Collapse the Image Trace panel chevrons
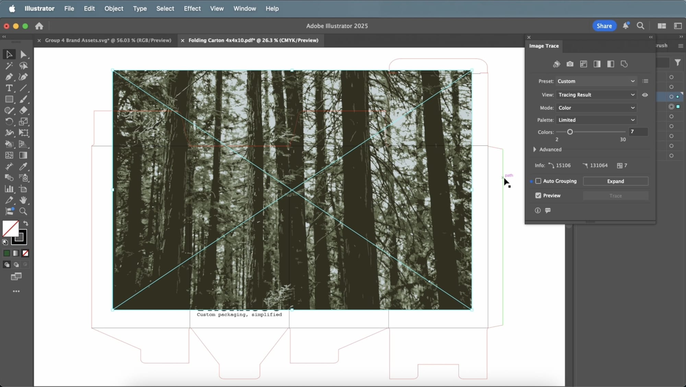This screenshot has width=686, height=387. pos(651,37)
